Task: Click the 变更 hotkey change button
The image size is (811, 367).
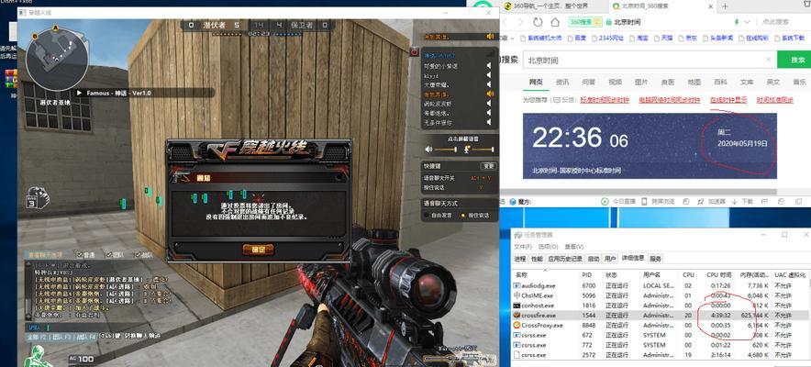Action: [488, 166]
